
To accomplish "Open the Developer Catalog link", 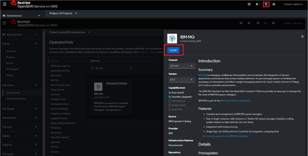I will tap(148, 52).
